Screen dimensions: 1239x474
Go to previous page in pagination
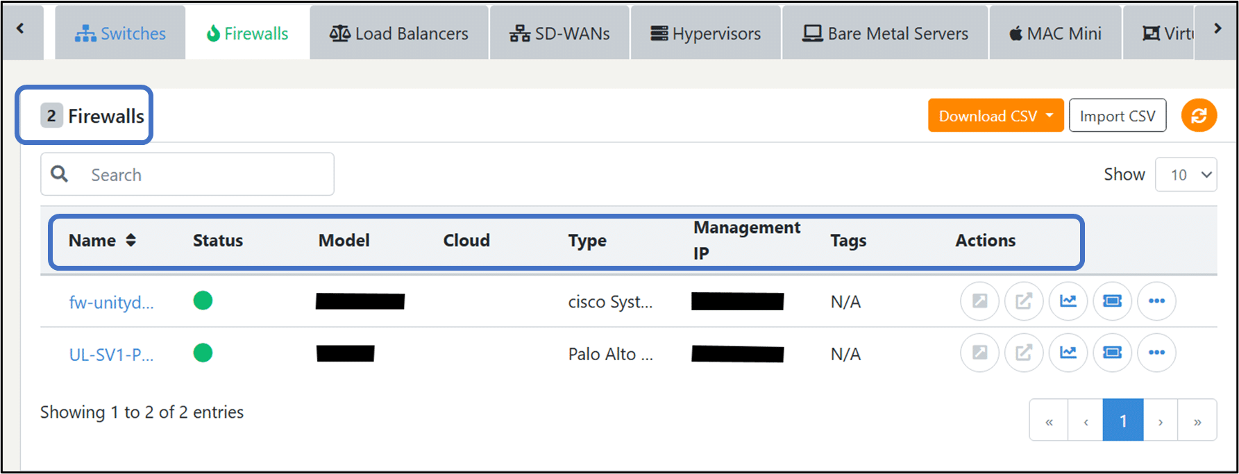tap(1086, 421)
